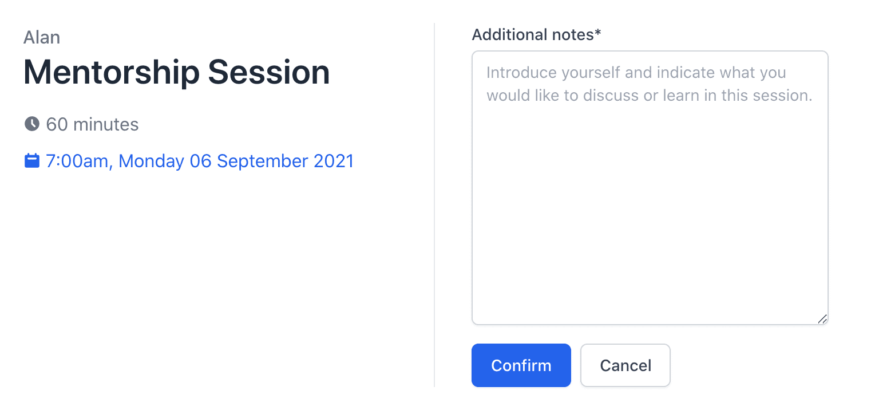Click placeholder line "would like to discuss"

pos(563,95)
